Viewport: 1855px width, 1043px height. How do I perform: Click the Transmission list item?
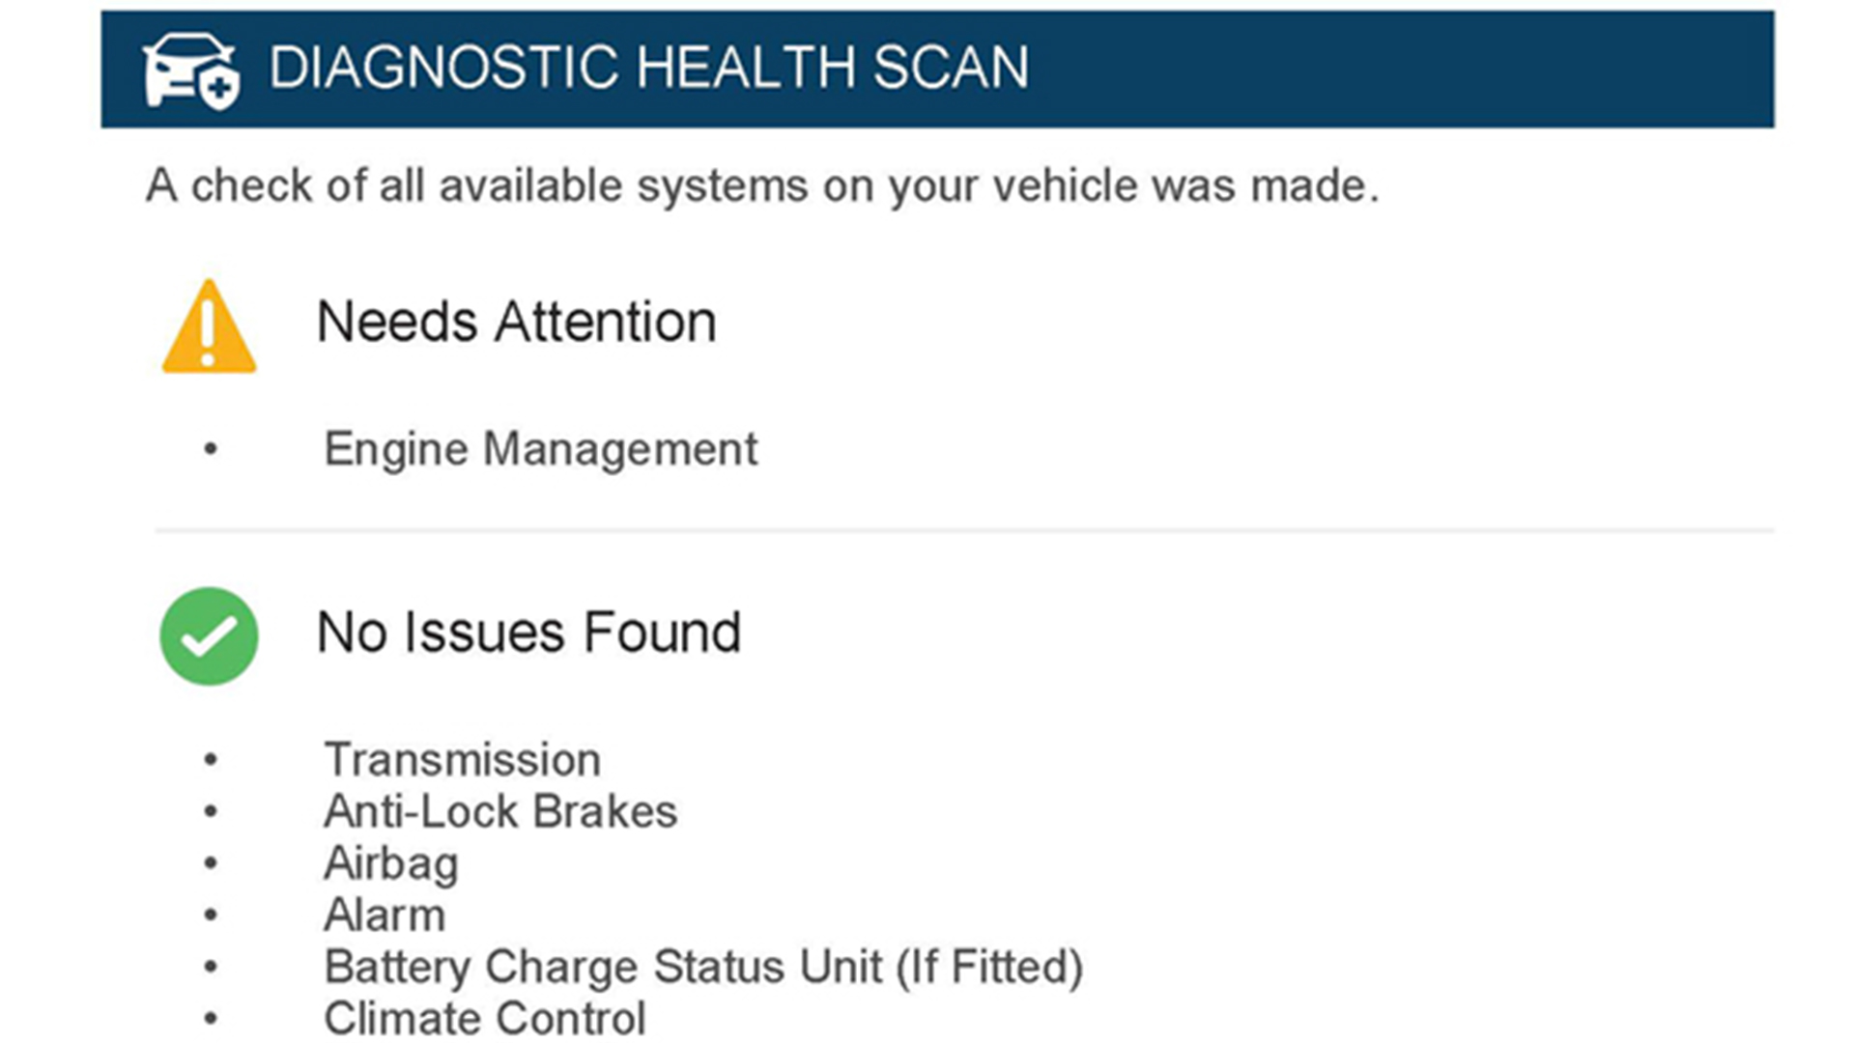[462, 759]
